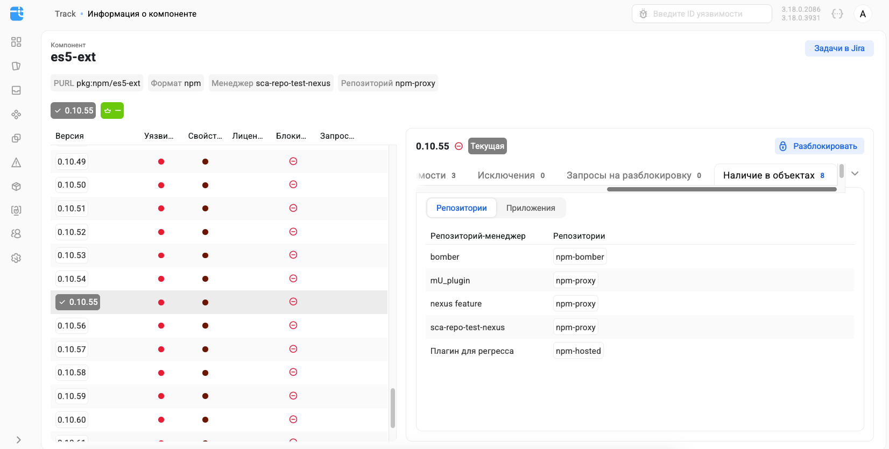Open the shield policies sidebar icon

coord(16,66)
